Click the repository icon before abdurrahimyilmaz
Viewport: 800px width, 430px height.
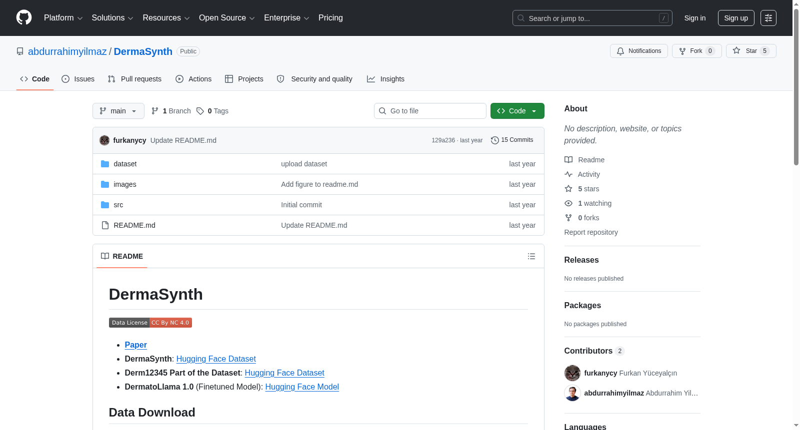point(20,51)
